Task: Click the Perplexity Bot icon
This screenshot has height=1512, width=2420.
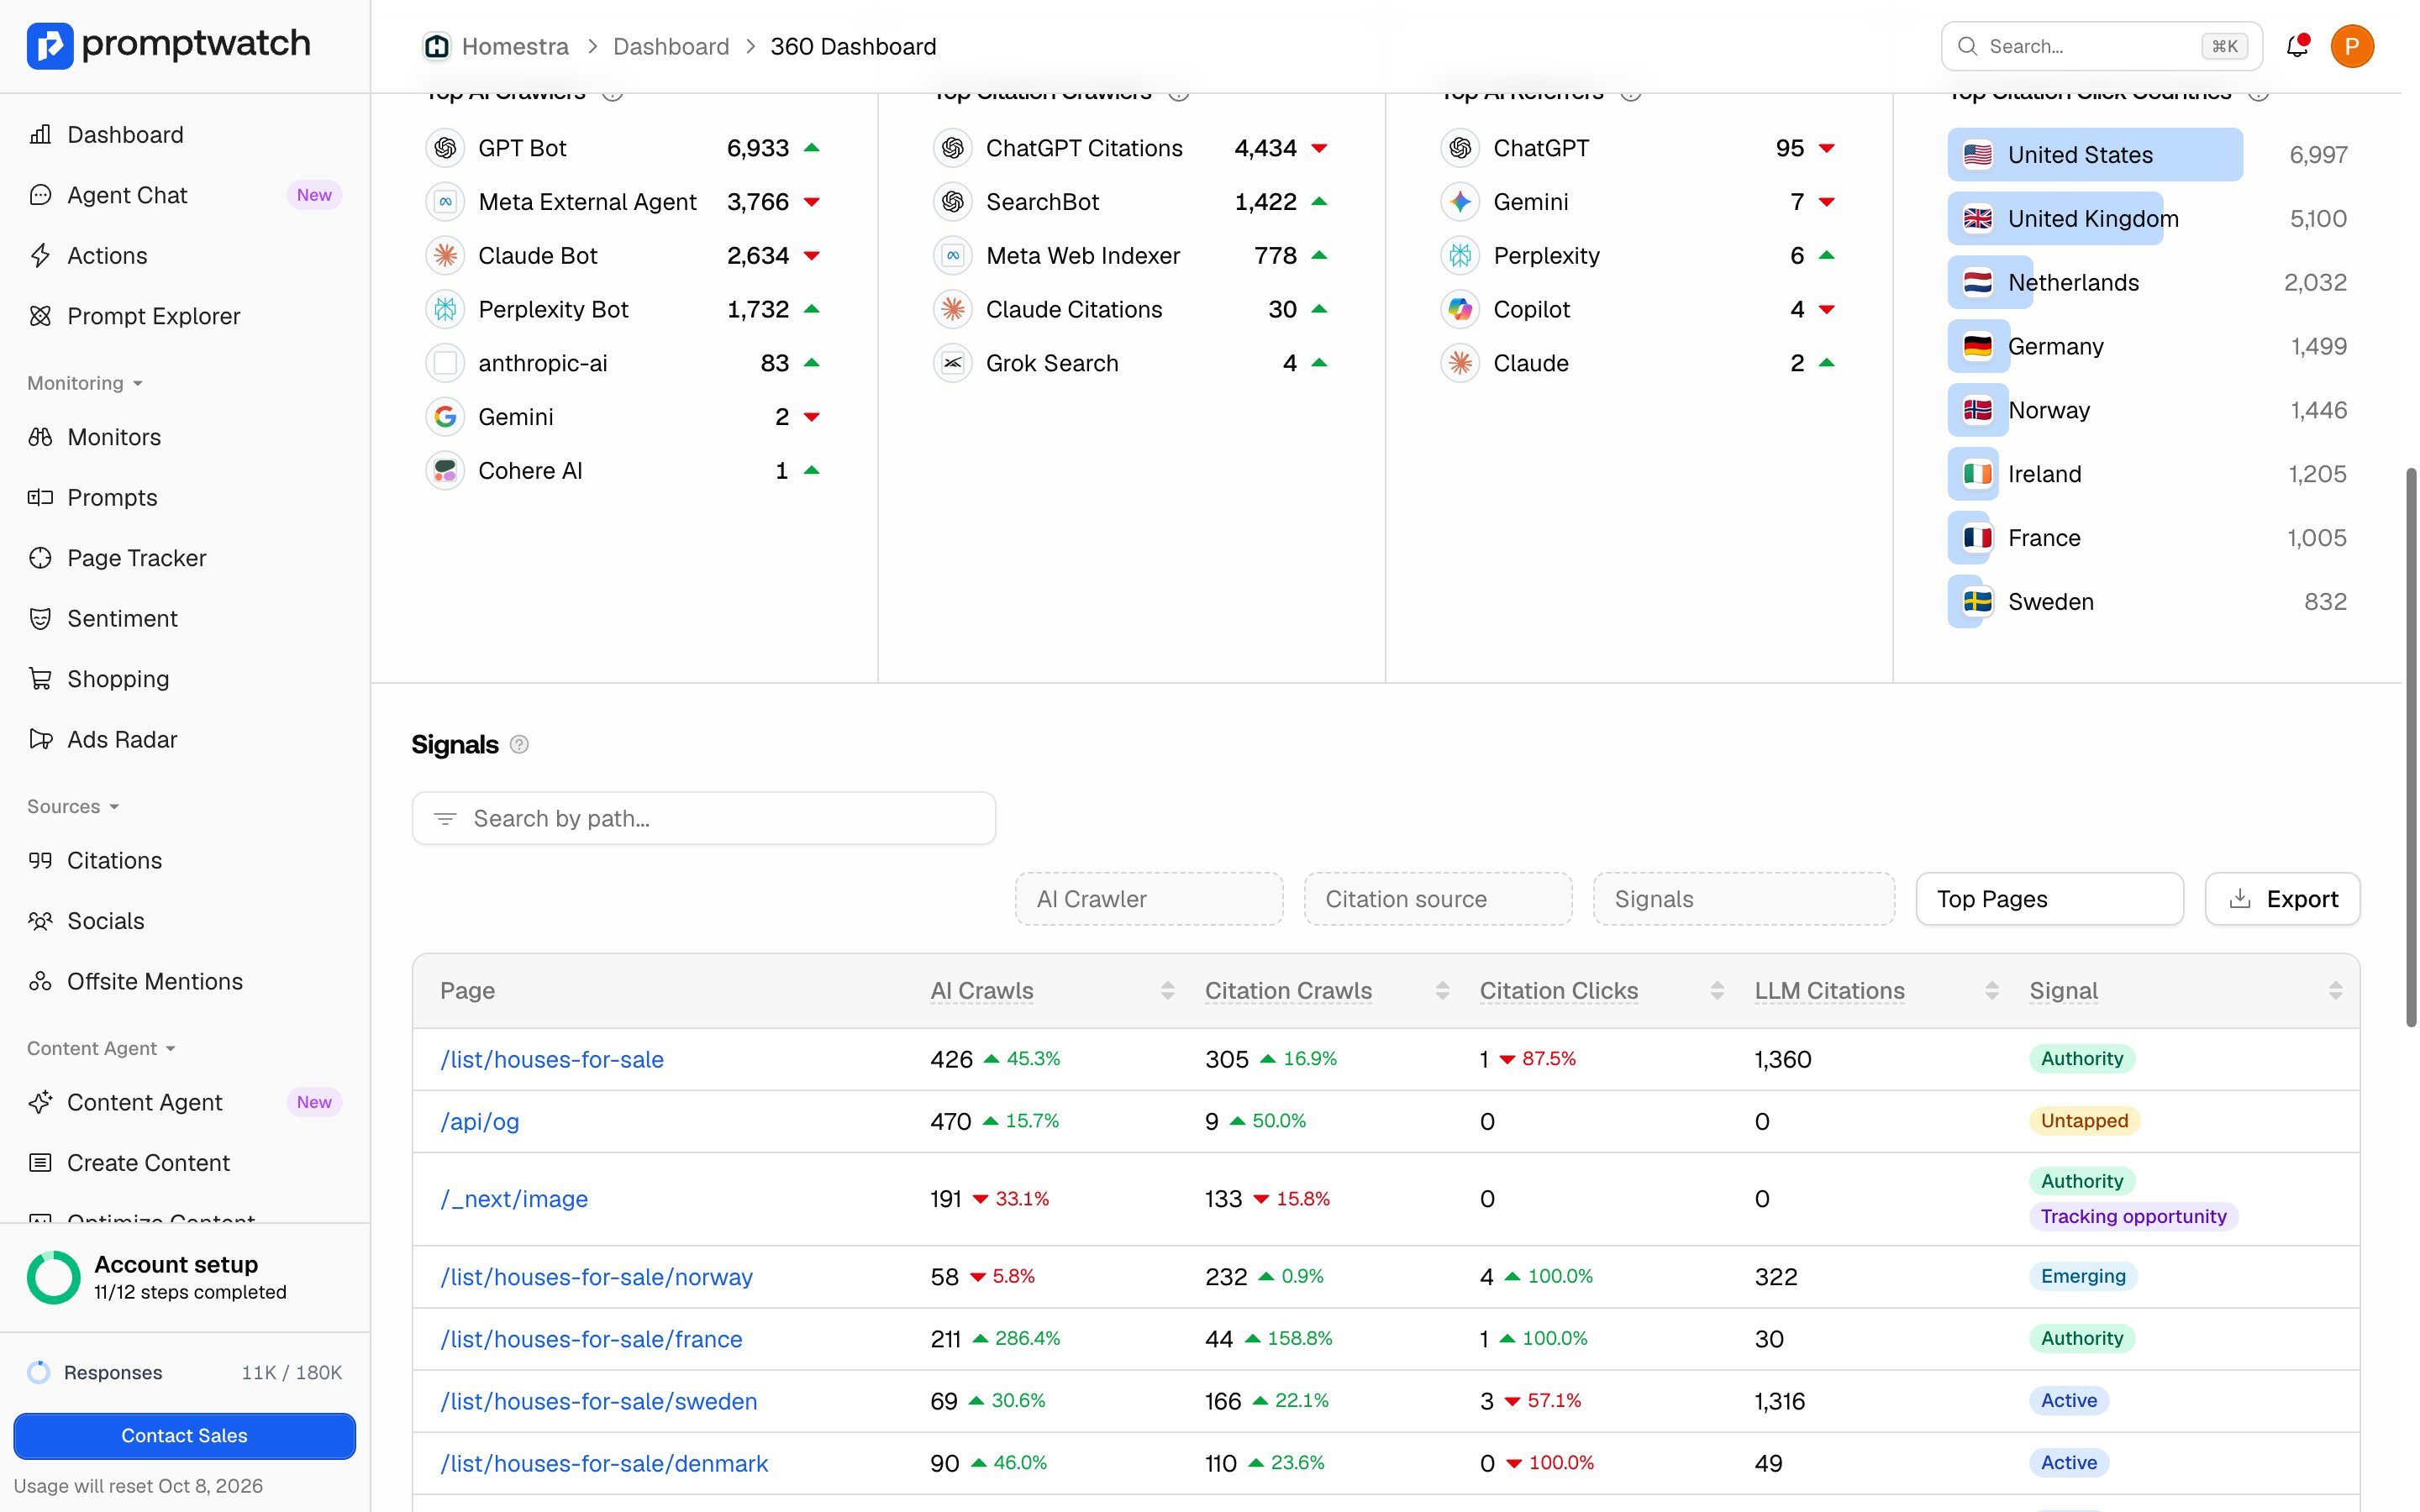Action: click(446, 310)
